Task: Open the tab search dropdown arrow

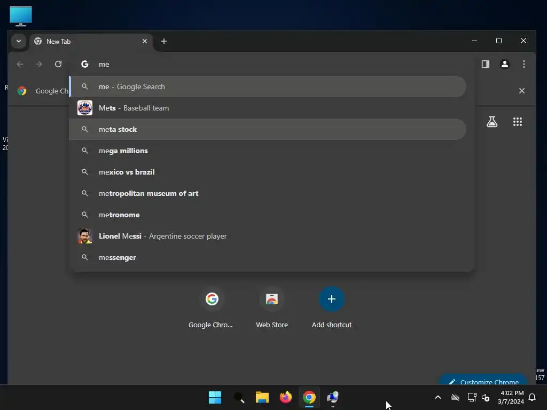Action: 19,41
